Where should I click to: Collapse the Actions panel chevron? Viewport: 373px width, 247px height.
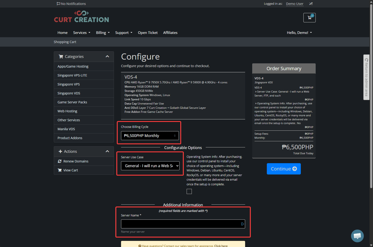[x=107, y=151]
